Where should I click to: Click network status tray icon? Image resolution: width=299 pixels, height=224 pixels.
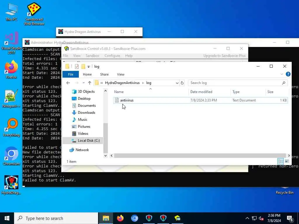[254, 218]
